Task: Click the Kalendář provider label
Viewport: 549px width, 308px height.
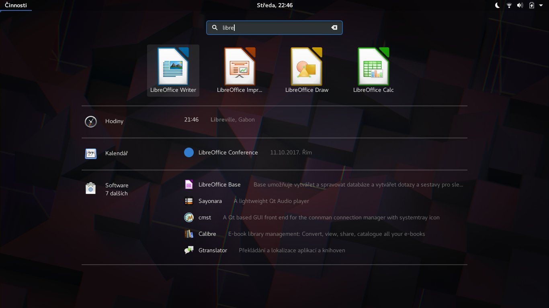Action: coord(117,153)
